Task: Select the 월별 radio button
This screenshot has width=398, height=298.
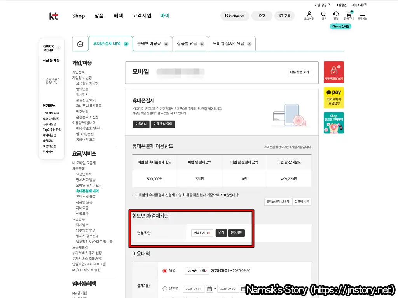Action: click(165, 271)
